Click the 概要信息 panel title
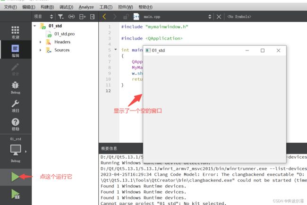This screenshot has width=307, height=205. (109, 148)
